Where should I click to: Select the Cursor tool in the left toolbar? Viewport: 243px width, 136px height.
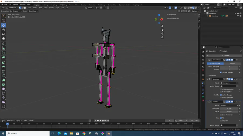pyautogui.click(x=4, y=20)
